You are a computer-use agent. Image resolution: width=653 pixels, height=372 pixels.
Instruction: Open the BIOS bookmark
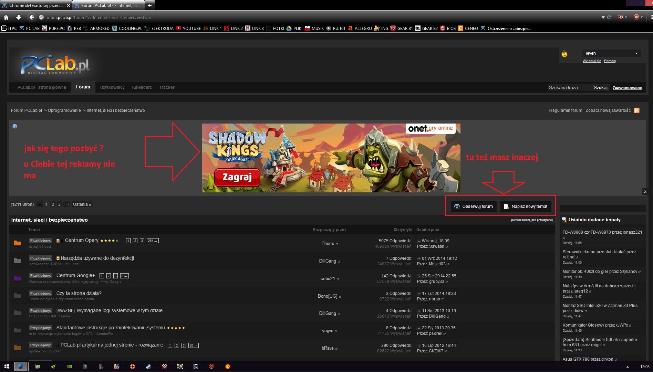448,29
